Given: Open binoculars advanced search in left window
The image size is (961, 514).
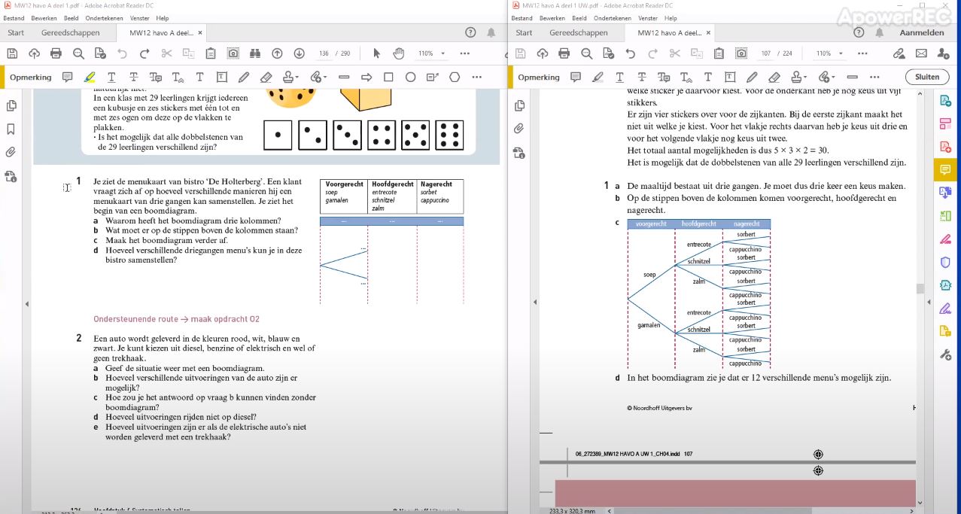Looking at the screenshot, I should 255,53.
